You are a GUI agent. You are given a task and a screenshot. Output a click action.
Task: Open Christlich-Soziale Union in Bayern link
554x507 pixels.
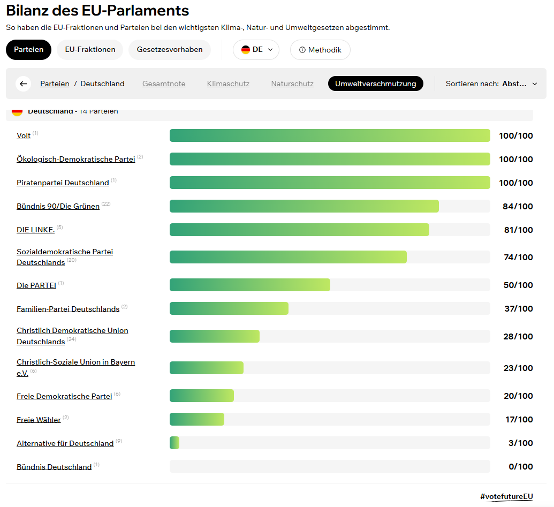tap(75, 367)
